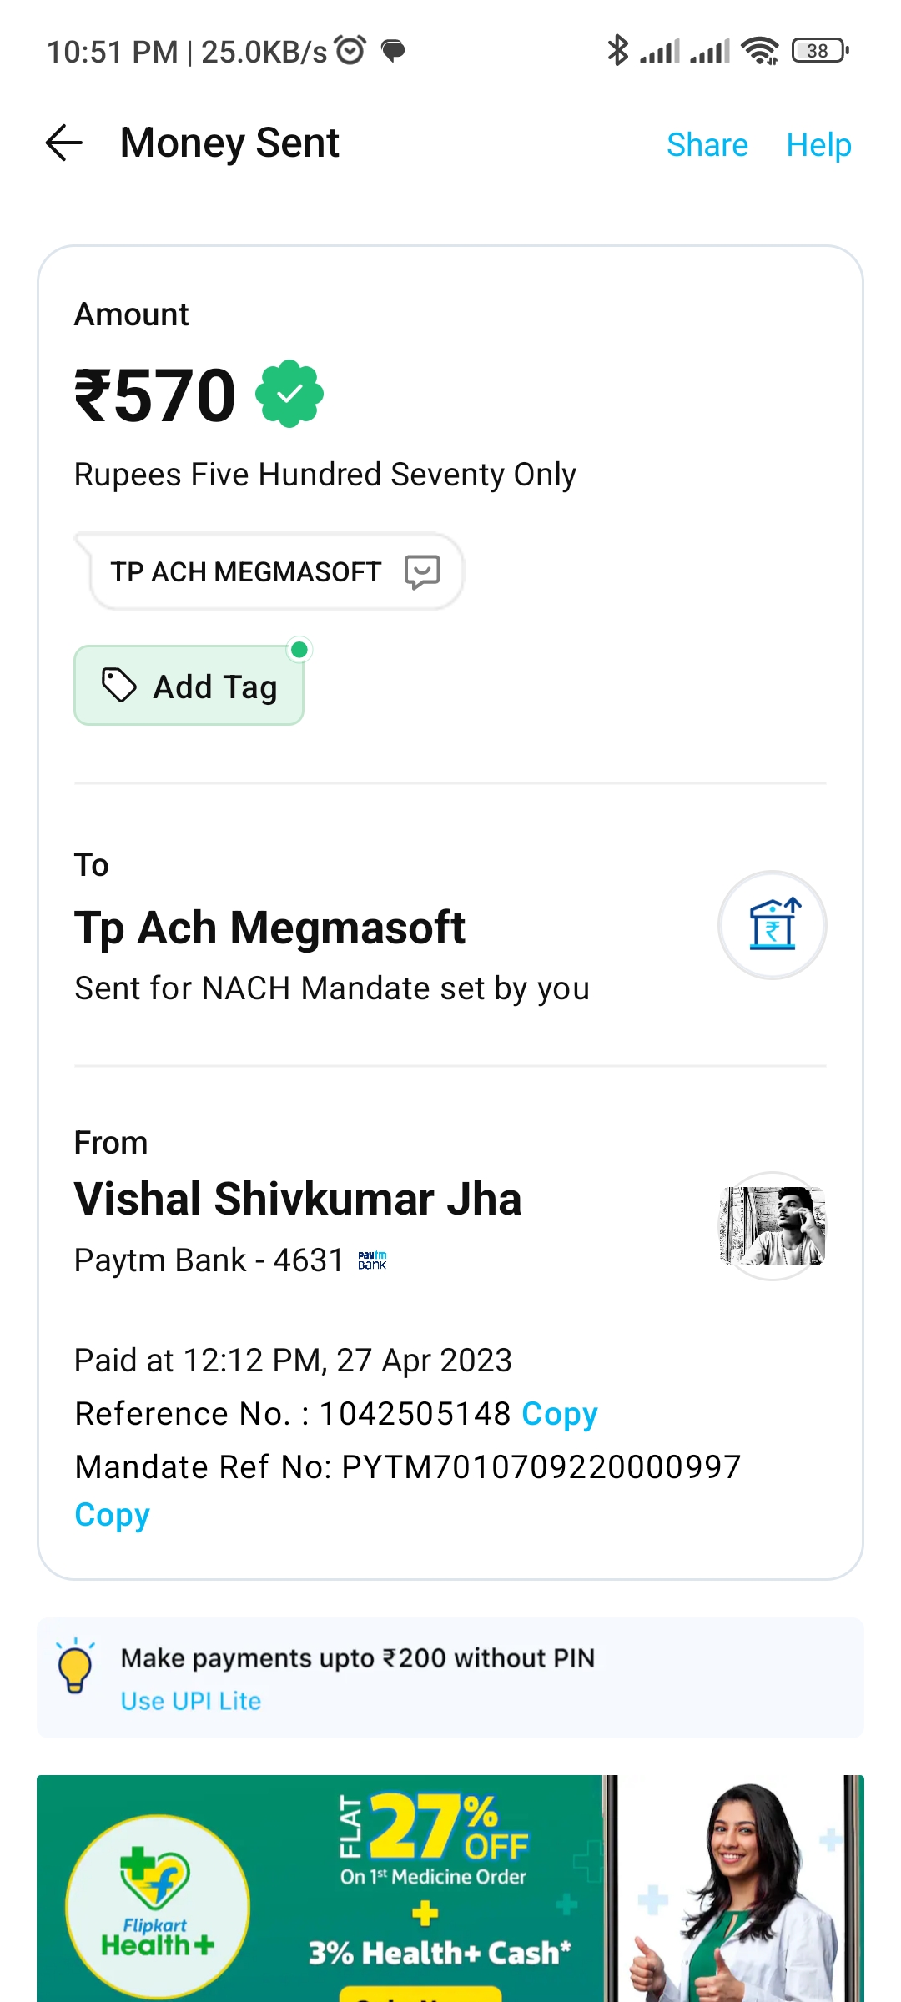Tap the battery indicator in status bar
901x2002 pixels.
pyautogui.click(x=820, y=51)
